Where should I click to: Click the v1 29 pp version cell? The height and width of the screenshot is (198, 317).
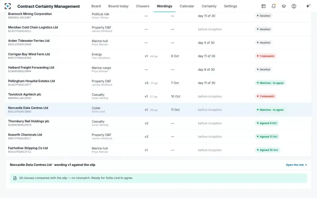tap(151, 110)
